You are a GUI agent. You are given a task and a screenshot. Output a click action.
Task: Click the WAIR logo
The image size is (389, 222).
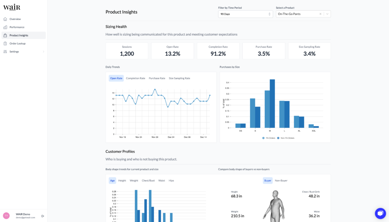12,7
